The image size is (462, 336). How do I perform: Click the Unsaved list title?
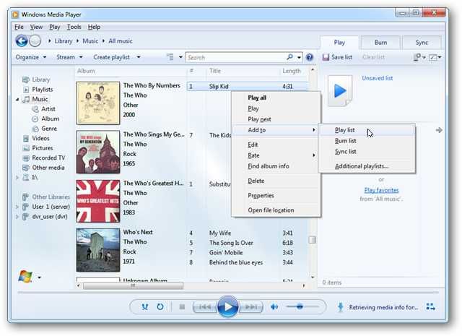click(377, 78)
